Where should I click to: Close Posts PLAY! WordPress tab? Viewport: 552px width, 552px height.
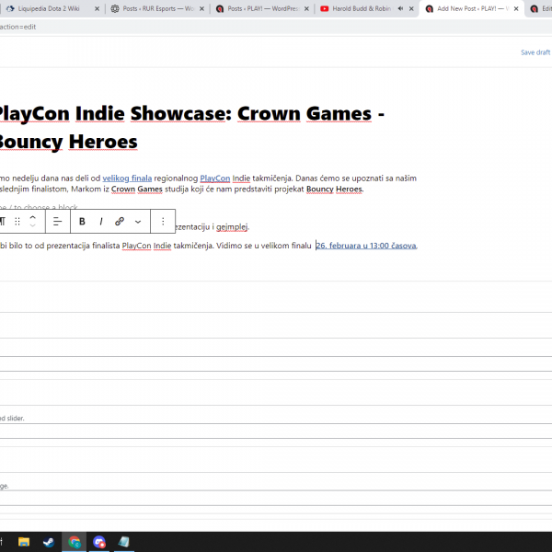[306, 9]
